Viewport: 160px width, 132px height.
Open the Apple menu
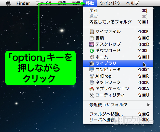[8, 3]
